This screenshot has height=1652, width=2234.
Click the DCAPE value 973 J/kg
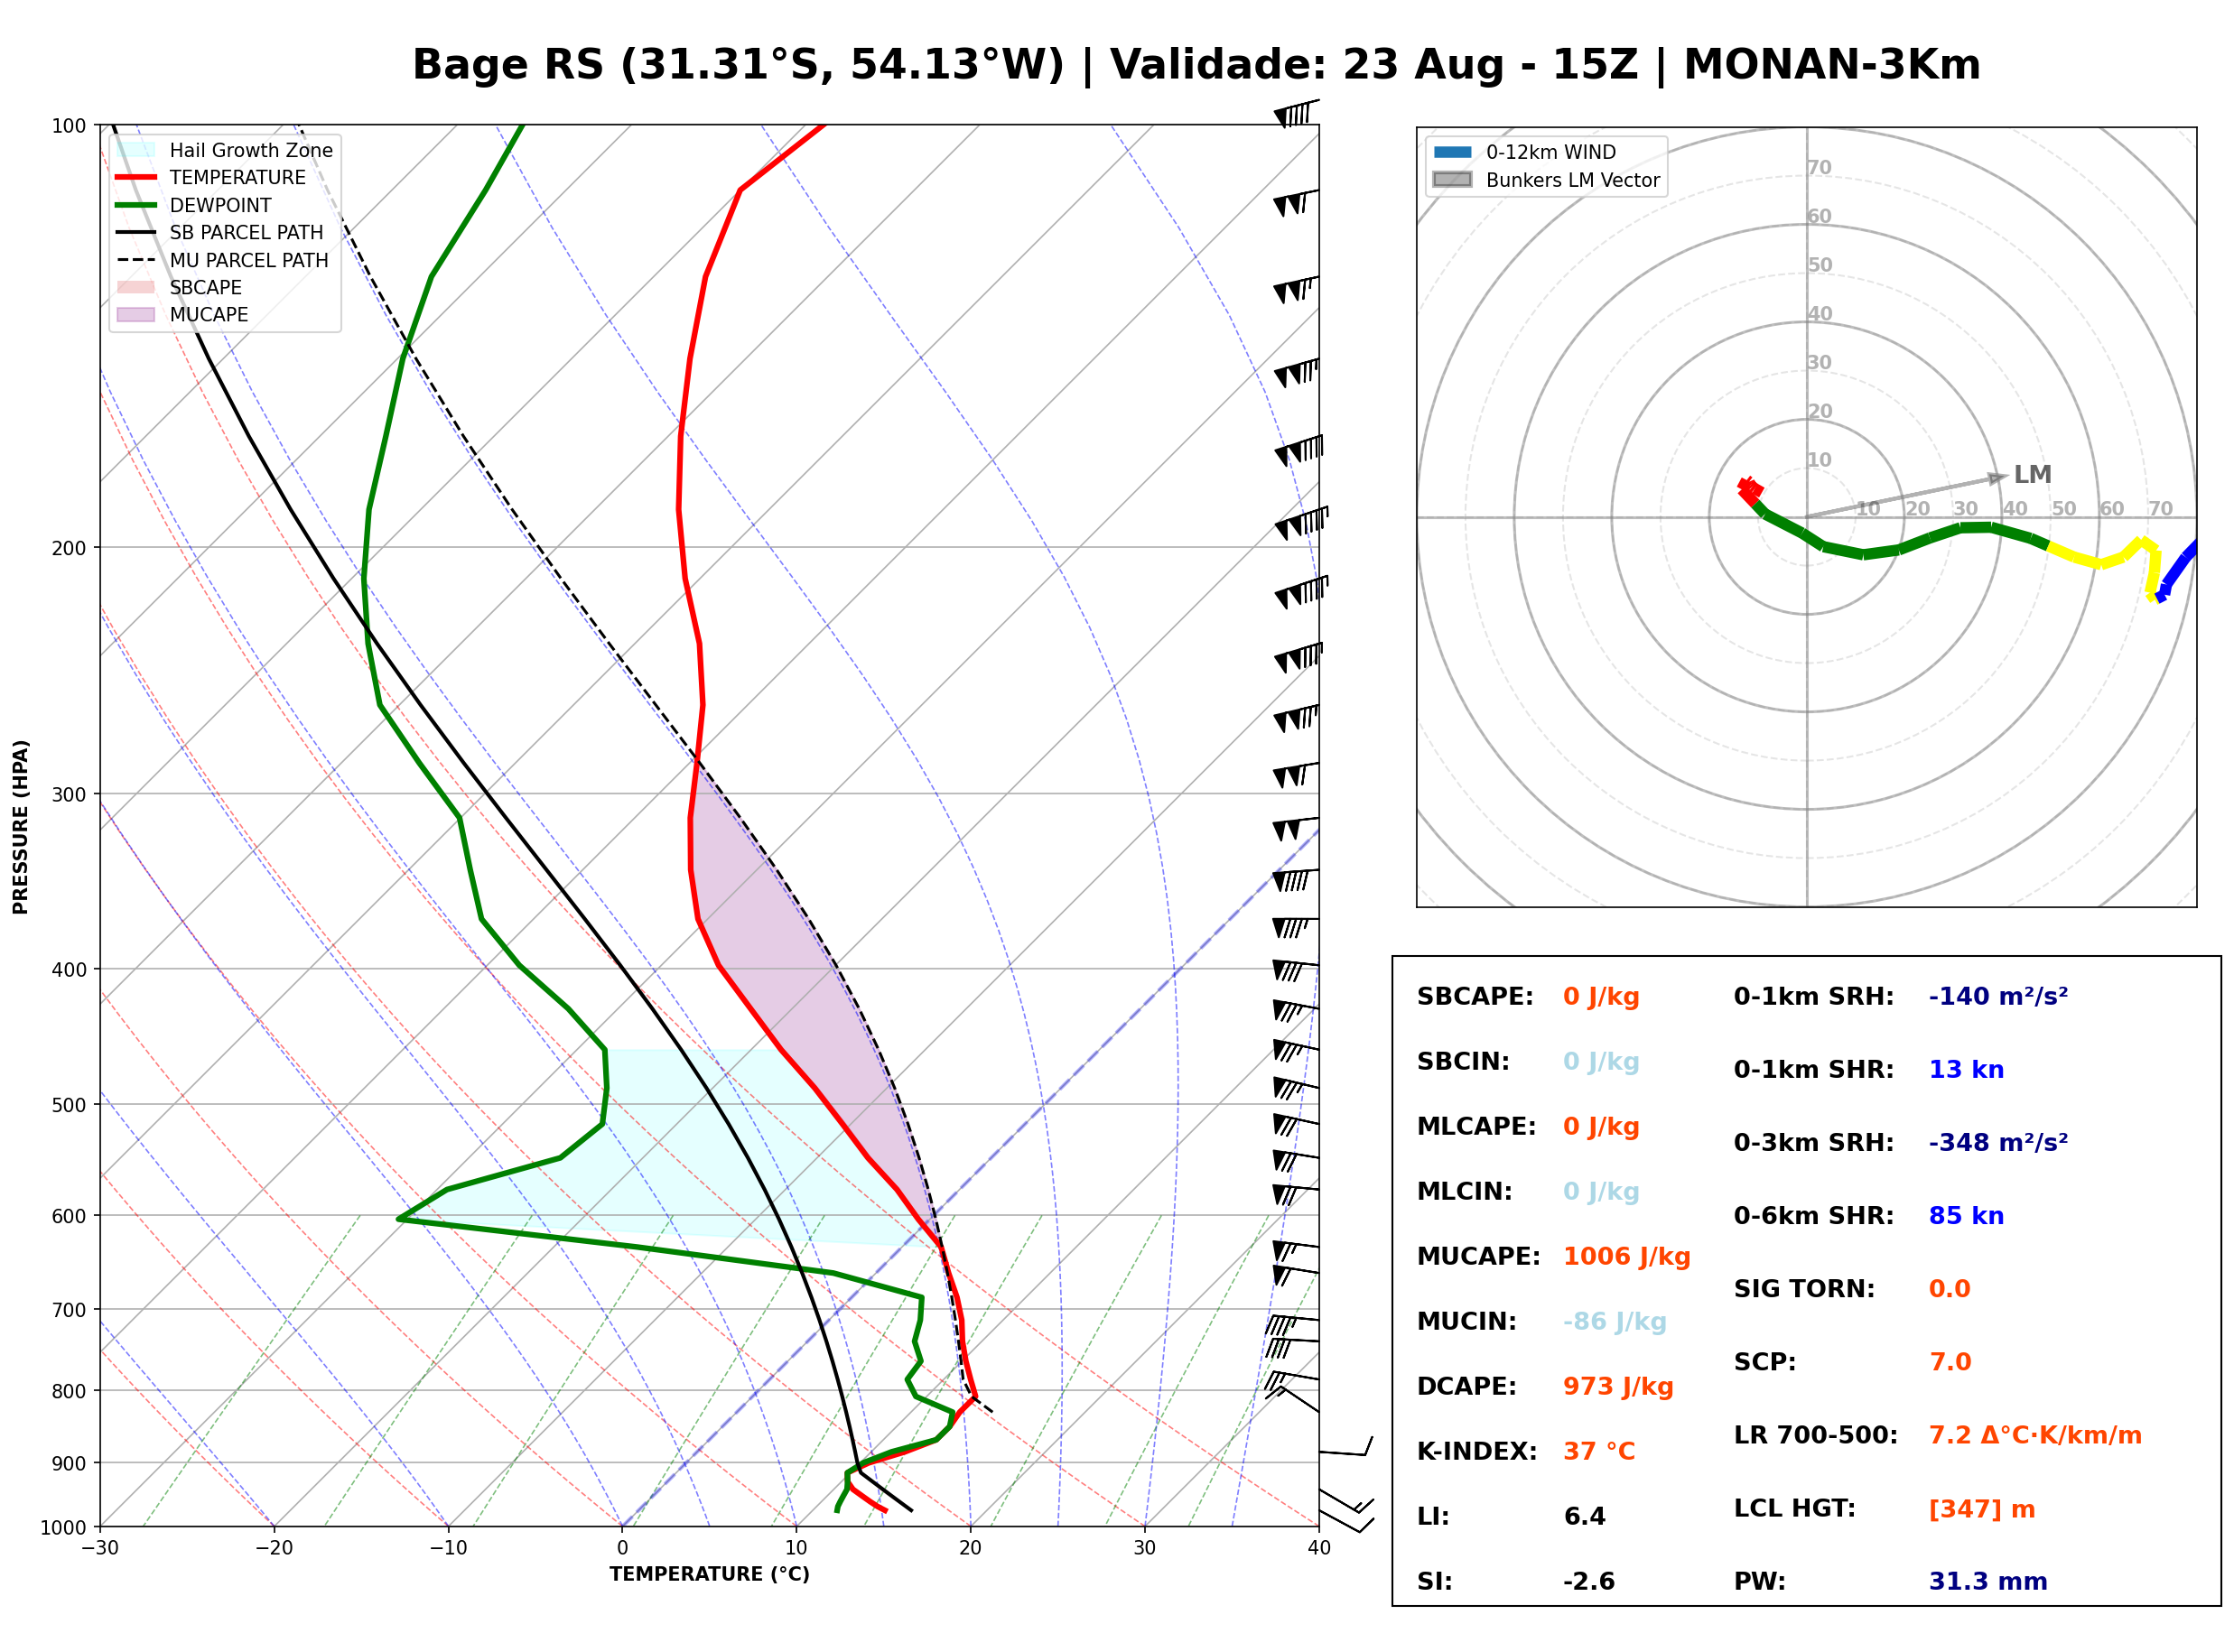1618,1386
